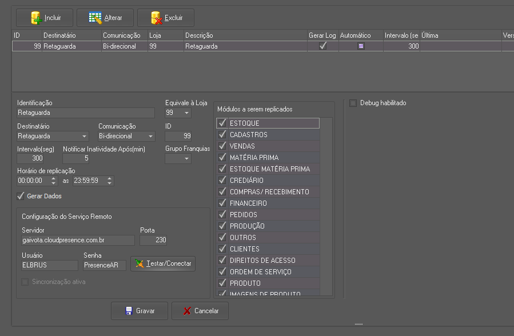Click the Intervalo column header

click(401, 35)
